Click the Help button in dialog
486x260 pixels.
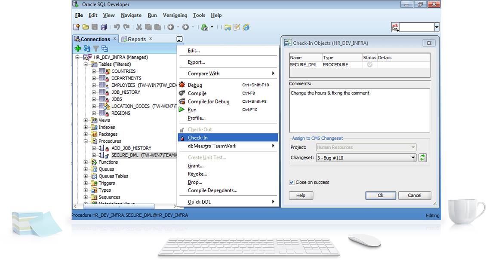(301, 195)
